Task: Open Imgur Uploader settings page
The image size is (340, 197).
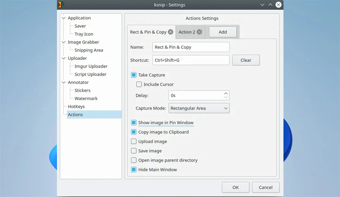Action: (91, 66)
